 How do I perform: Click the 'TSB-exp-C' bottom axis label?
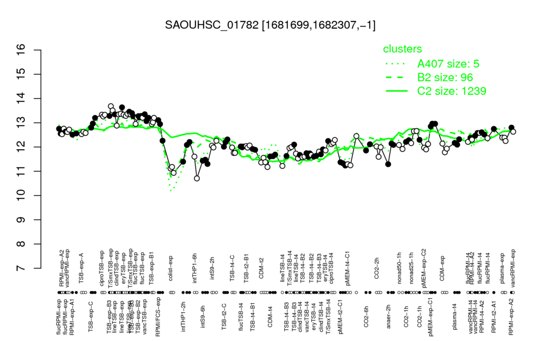pos(90,316)
